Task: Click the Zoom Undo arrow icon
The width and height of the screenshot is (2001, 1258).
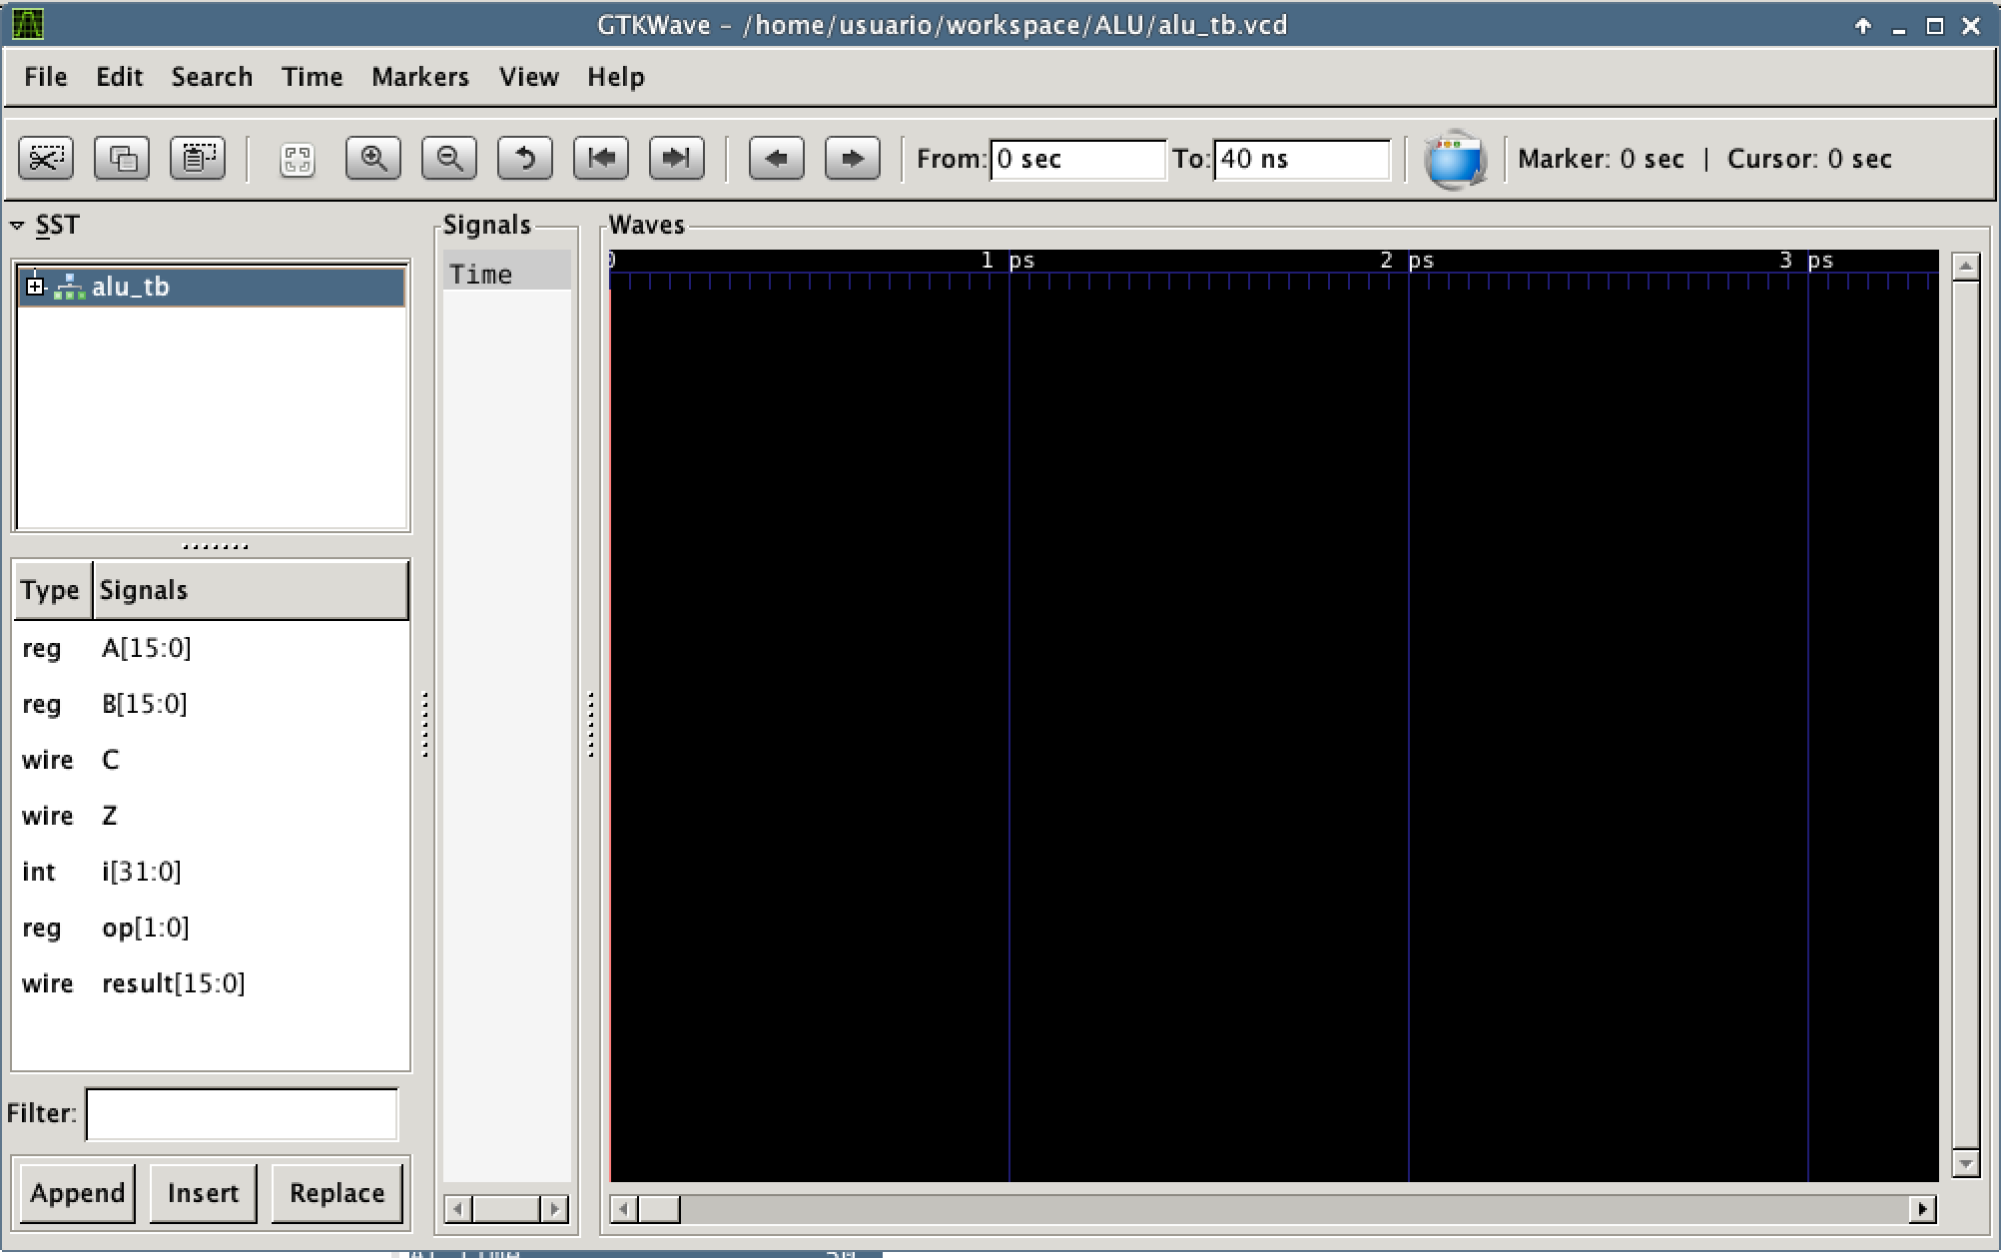Action: pos(525,159)
